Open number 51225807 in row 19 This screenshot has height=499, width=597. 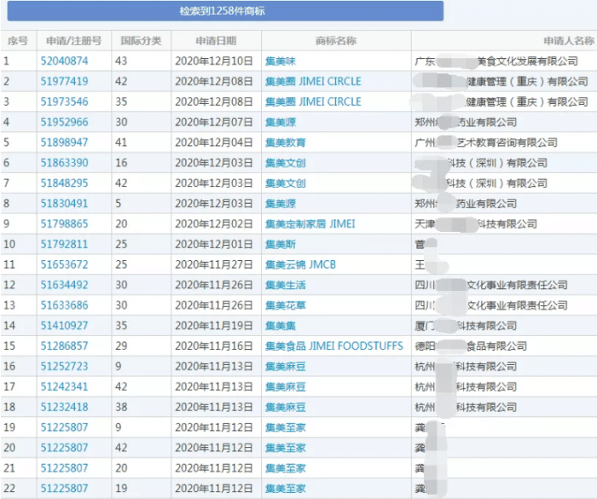tap(64, 427)
